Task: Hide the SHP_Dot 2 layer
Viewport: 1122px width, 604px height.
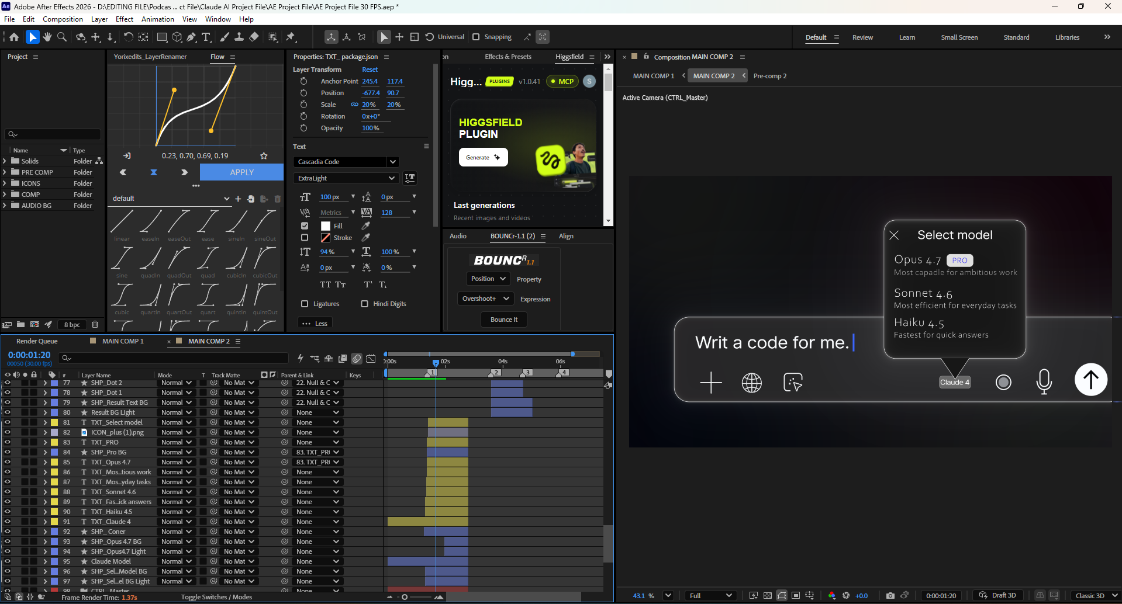Action: [8, 383]
